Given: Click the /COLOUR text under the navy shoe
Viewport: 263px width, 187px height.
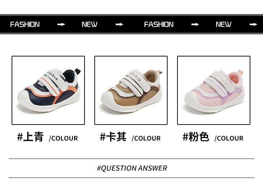Looking at the screenshot, I should (63, 139).
